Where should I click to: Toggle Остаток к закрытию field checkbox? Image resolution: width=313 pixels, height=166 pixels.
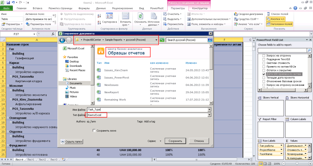pos(264,70)
